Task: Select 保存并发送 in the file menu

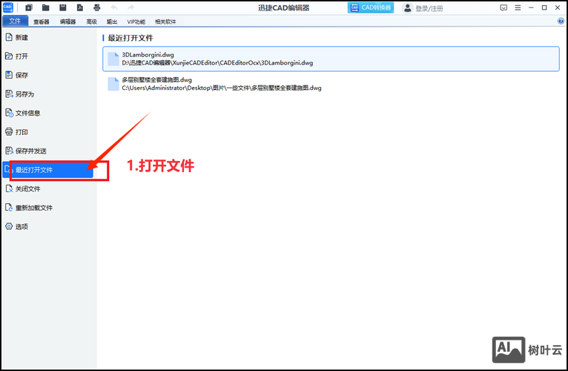Action: (49, 151)
